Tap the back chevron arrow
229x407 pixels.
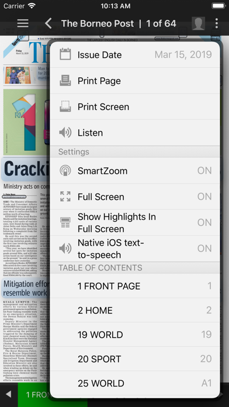coord(48,23)
